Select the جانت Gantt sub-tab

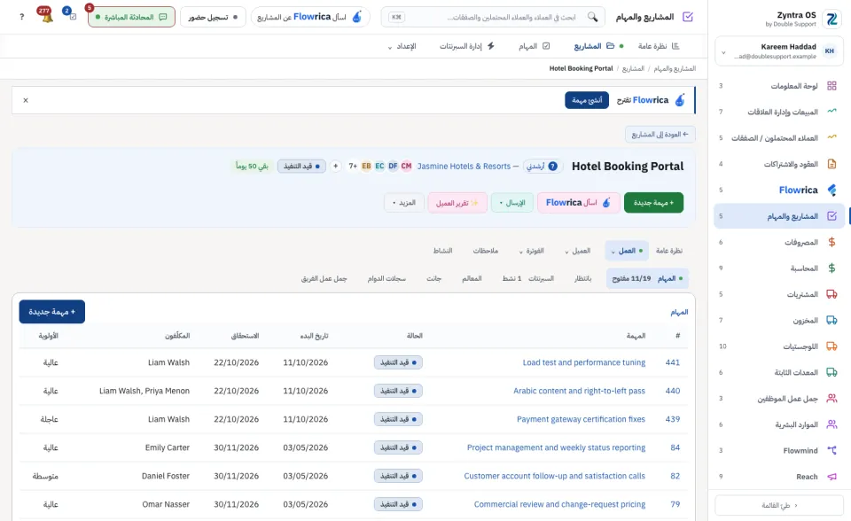[x=433, y=278]
